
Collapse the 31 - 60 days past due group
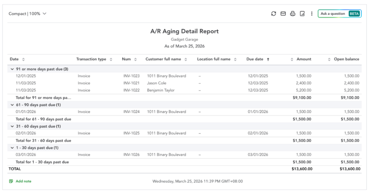point(12,126)
